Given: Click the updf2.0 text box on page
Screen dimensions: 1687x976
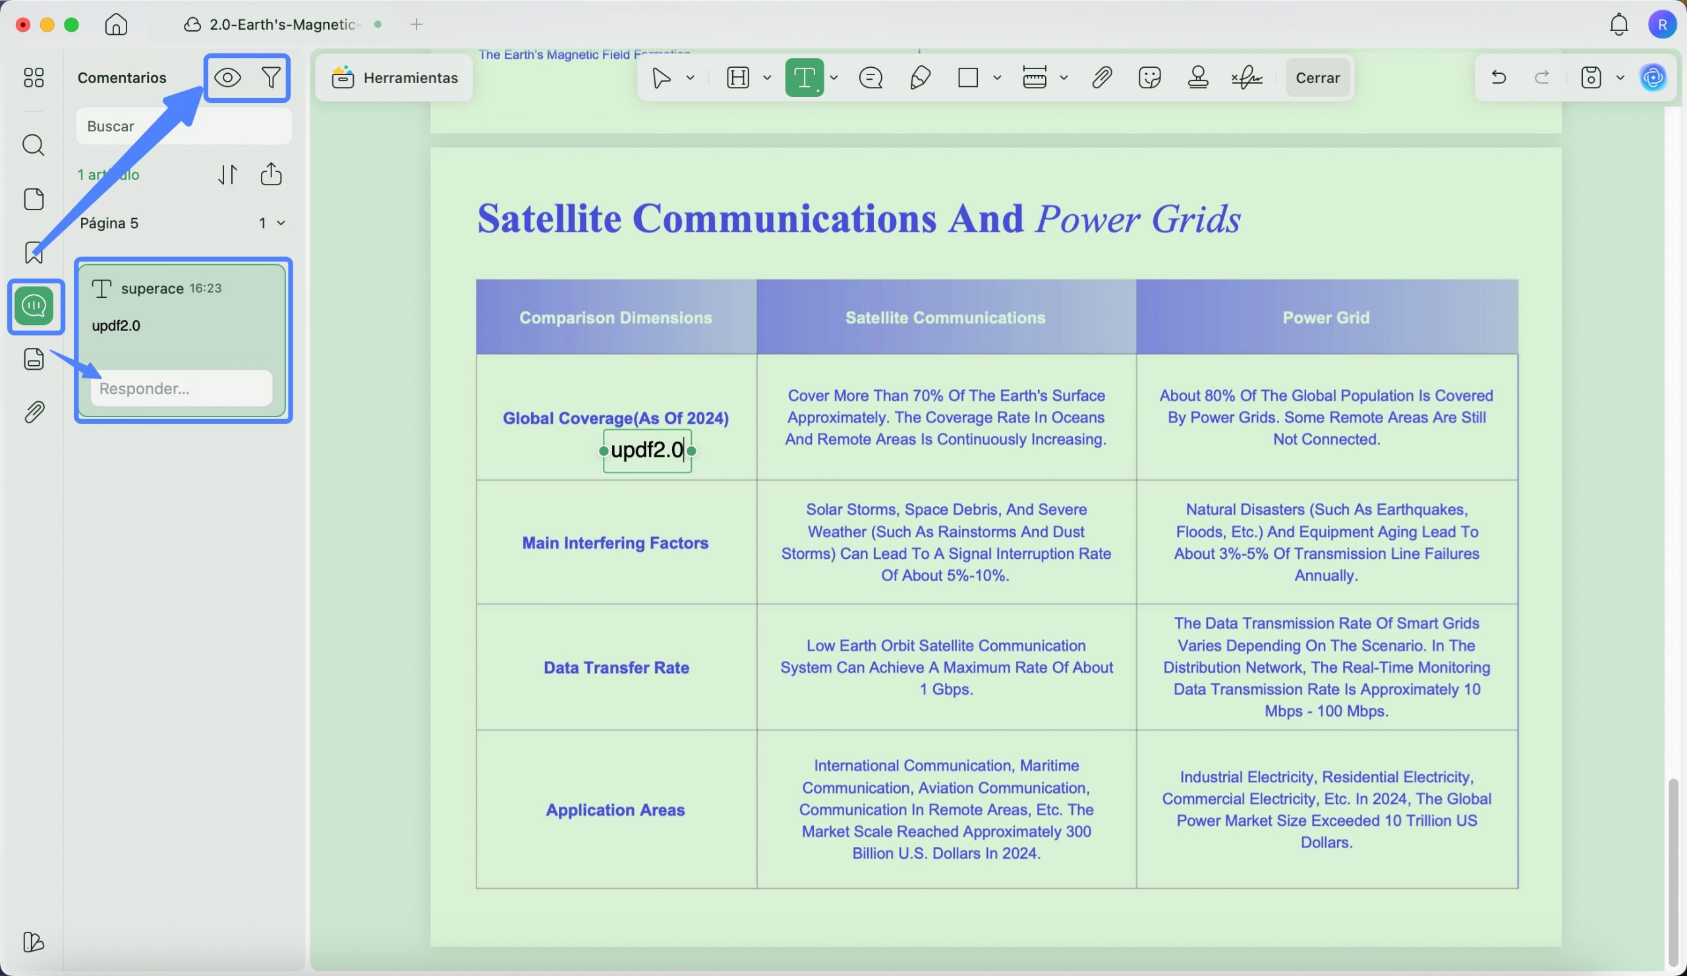Looking at the screenshot, I should click(646, 451).
